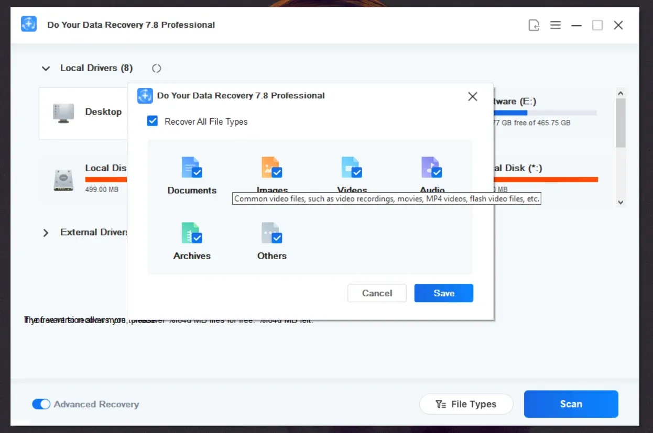Select the Others file type icon

(272, 233)
